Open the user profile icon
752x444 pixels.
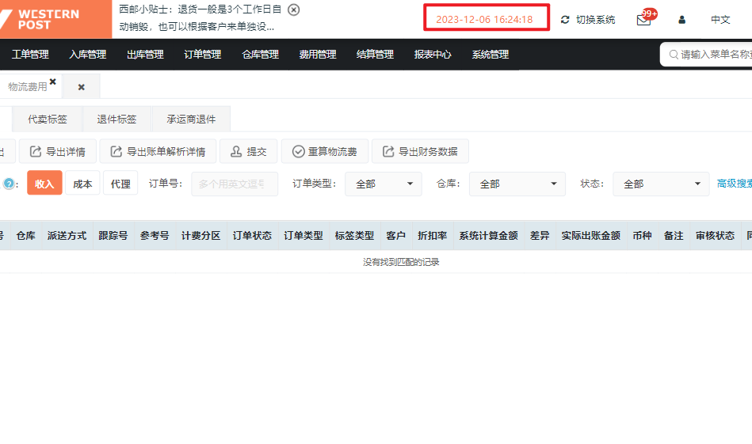tap(681, 20)
